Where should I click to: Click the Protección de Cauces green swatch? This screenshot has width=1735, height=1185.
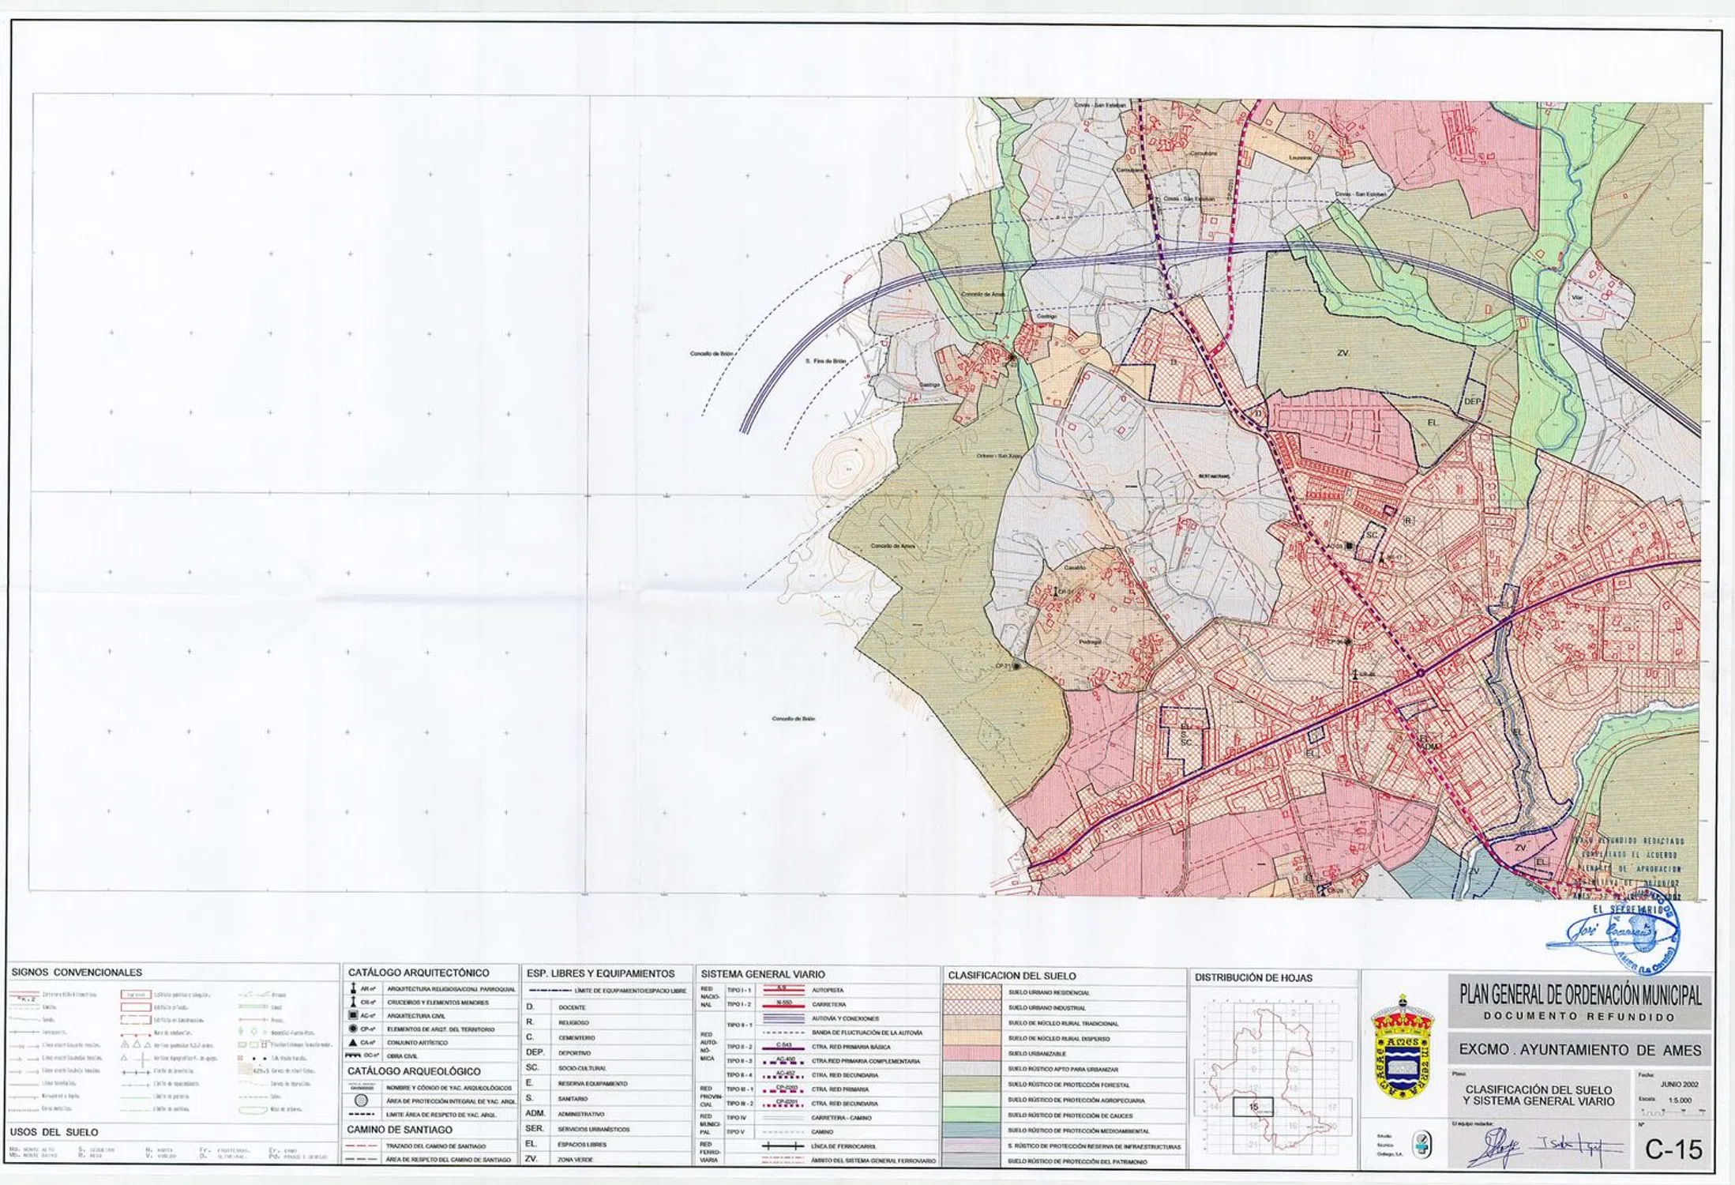point(974,1115)
